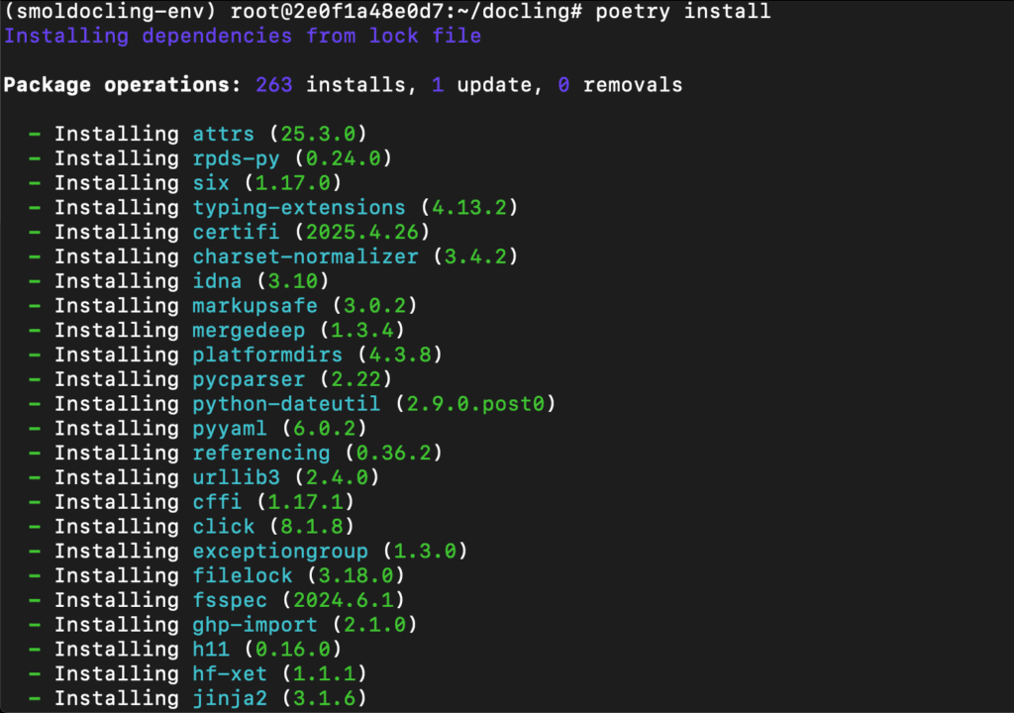The width and height of the screenshot is (1014, 713).
Task: Click version '3.18.0' of filelock
Action: coord(355,575)
